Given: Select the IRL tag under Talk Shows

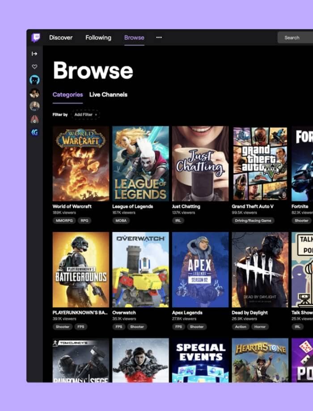Looking at the screenshot, I should click(297, 327).
